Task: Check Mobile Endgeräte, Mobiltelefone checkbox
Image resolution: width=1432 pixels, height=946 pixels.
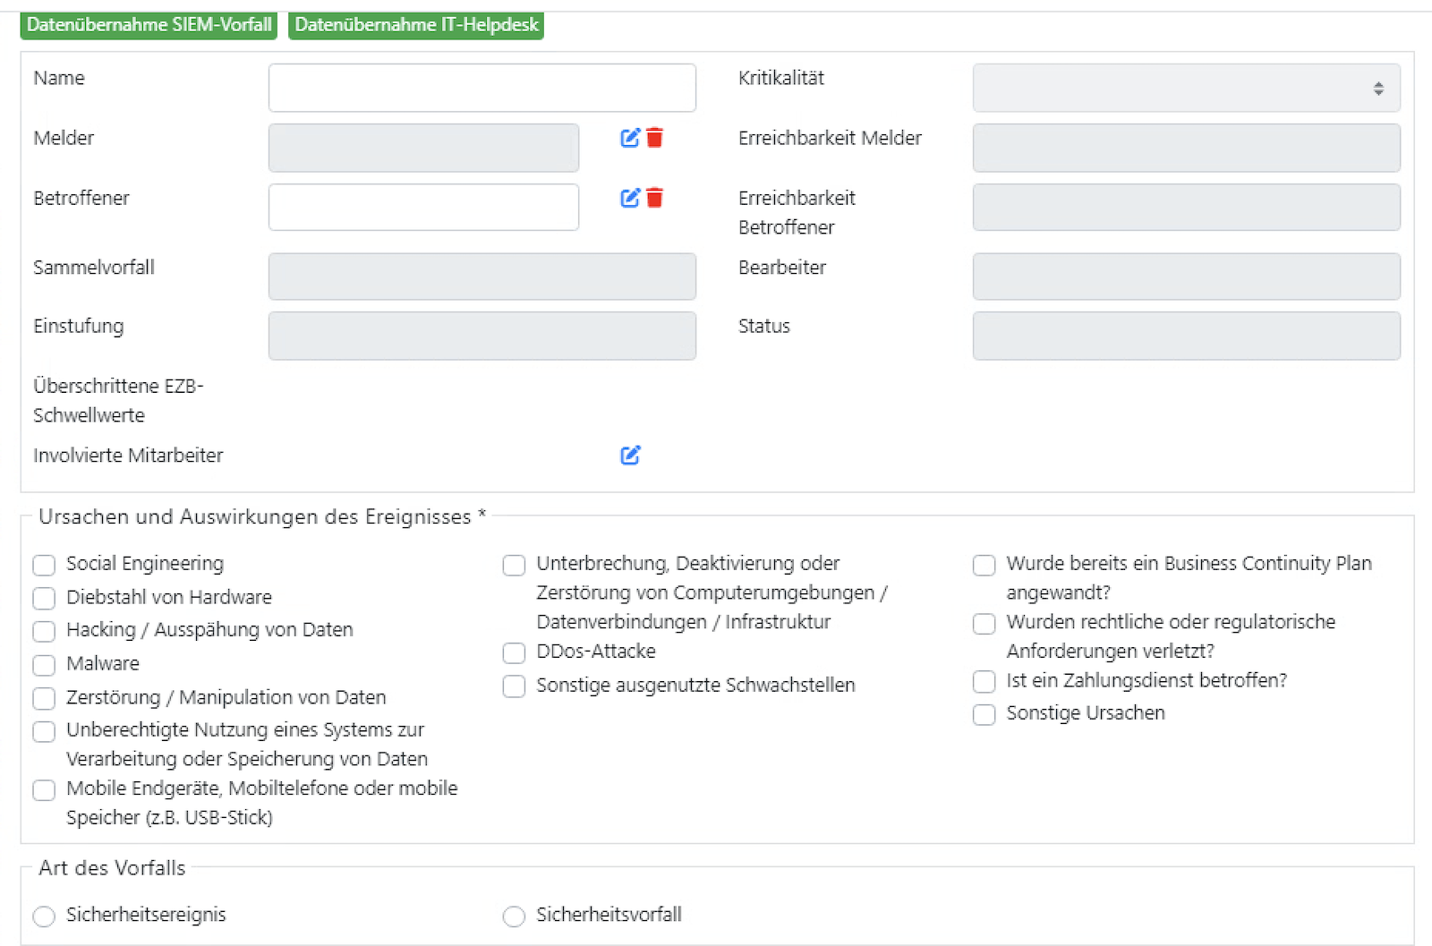Action: click(x=44, y=789)
